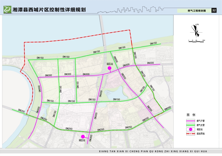Click the north arrow compass rose
The height and width of the screenshot is (156, 222).
click(196, 31)
